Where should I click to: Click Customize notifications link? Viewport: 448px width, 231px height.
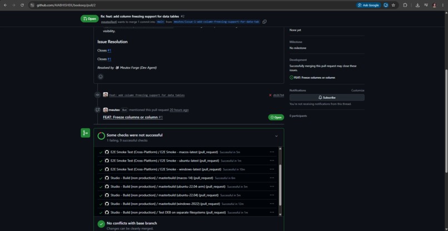coord(358,91)
